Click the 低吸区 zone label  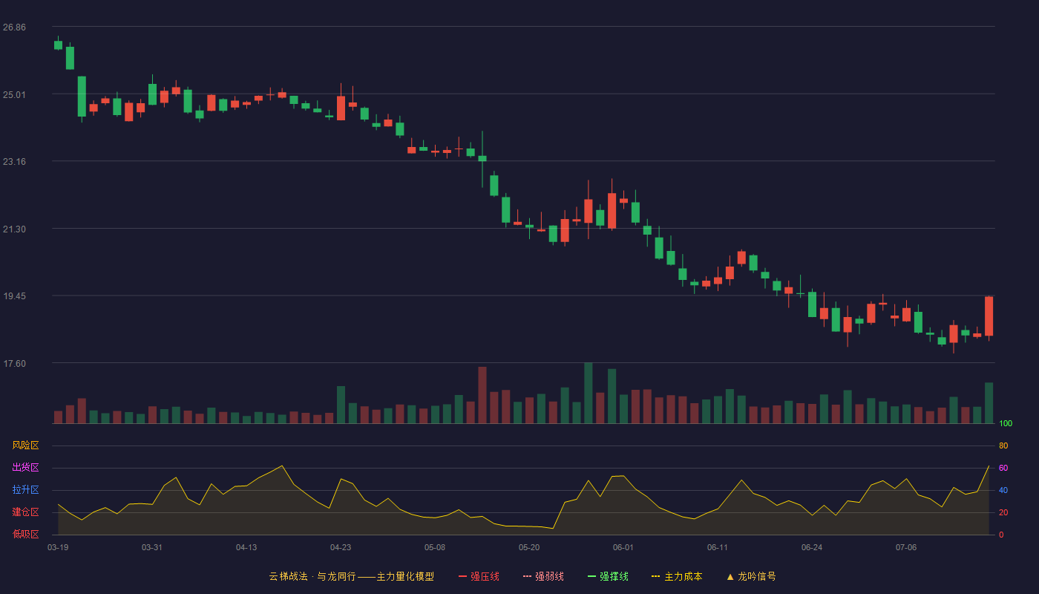pyautogui.click(x=25, y=534)
